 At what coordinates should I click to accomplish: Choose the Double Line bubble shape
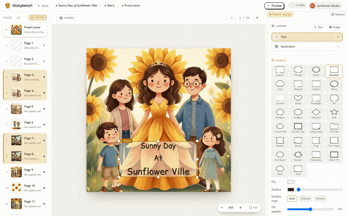[x=298, y=128]
